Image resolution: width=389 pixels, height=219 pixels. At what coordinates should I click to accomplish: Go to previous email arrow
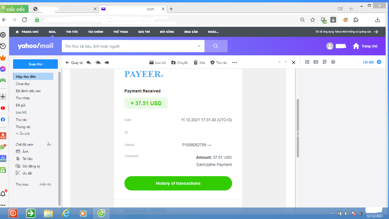point(280,62)
